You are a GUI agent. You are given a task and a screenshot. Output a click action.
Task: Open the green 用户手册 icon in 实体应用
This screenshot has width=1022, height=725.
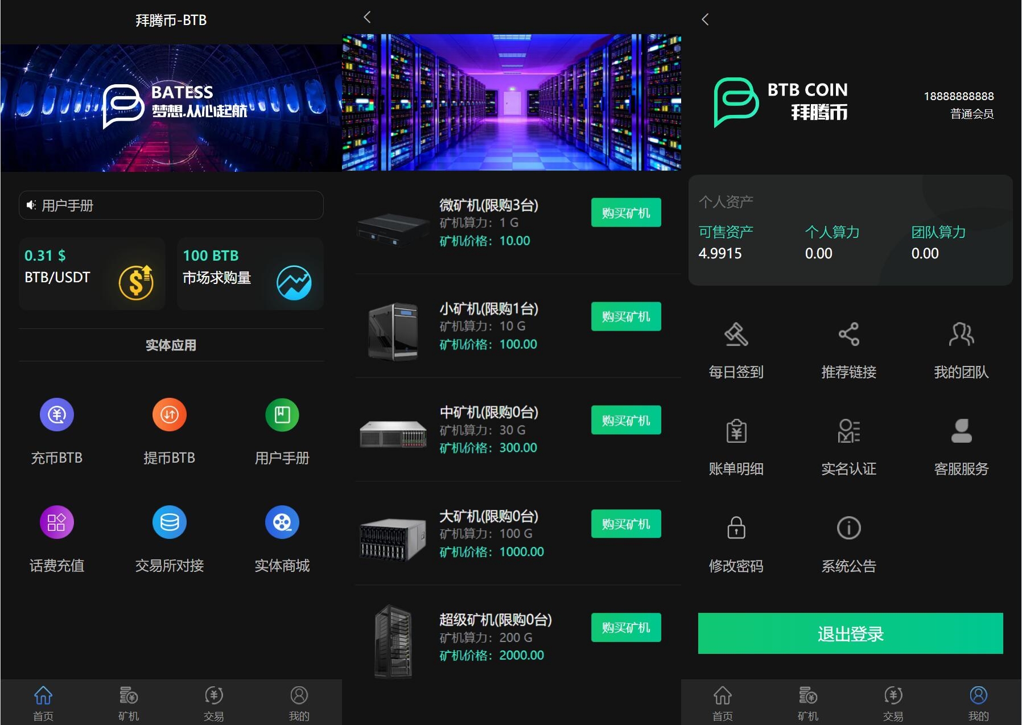pyautogui.click(x=282, y=414)
